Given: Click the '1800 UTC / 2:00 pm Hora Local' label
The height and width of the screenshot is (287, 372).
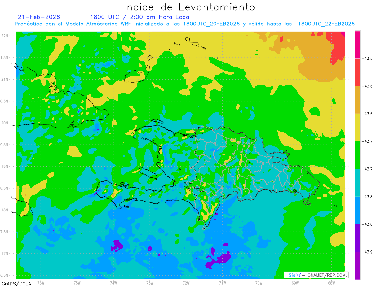Looking at the screenshot, I should tap(140, 17).
